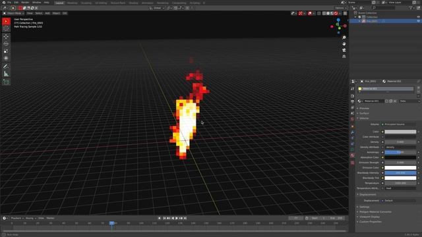Open the Material properties tab
Image resolution: width=422 pixels, height=237 pixels.
coord(352,155)
